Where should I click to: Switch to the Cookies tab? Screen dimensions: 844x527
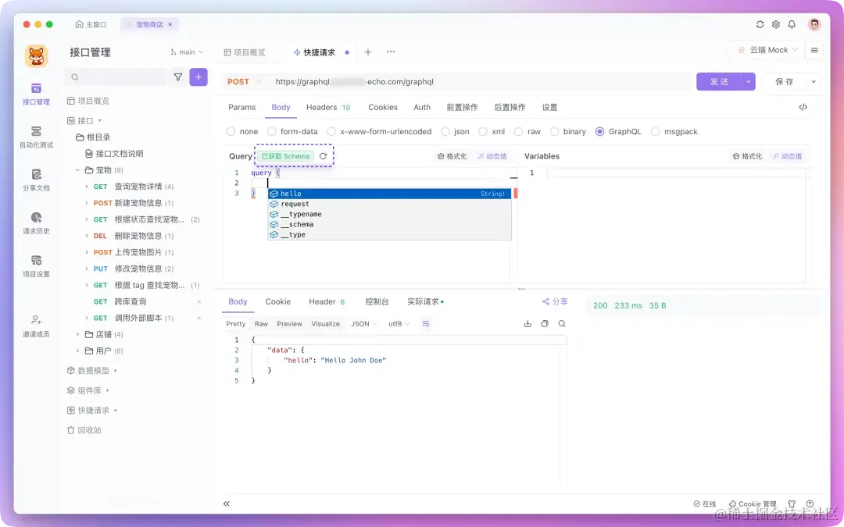[383, 107]
